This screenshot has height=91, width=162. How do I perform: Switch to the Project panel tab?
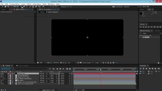(3, 9)
